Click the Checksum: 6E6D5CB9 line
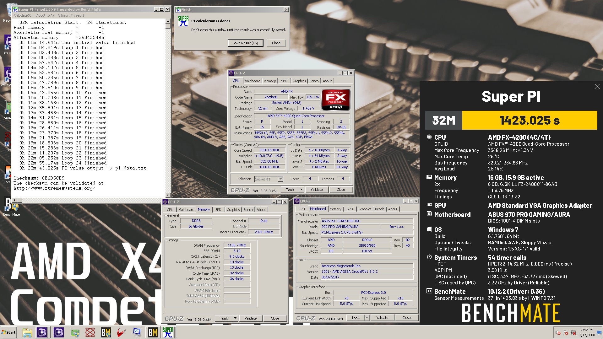The height and width of the screenshot is (339, 603). (39, 178)
